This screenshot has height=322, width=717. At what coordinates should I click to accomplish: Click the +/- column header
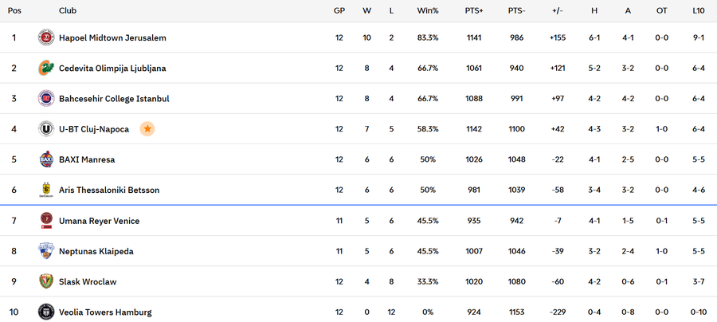pyautogui.click(x=558, y=10)
